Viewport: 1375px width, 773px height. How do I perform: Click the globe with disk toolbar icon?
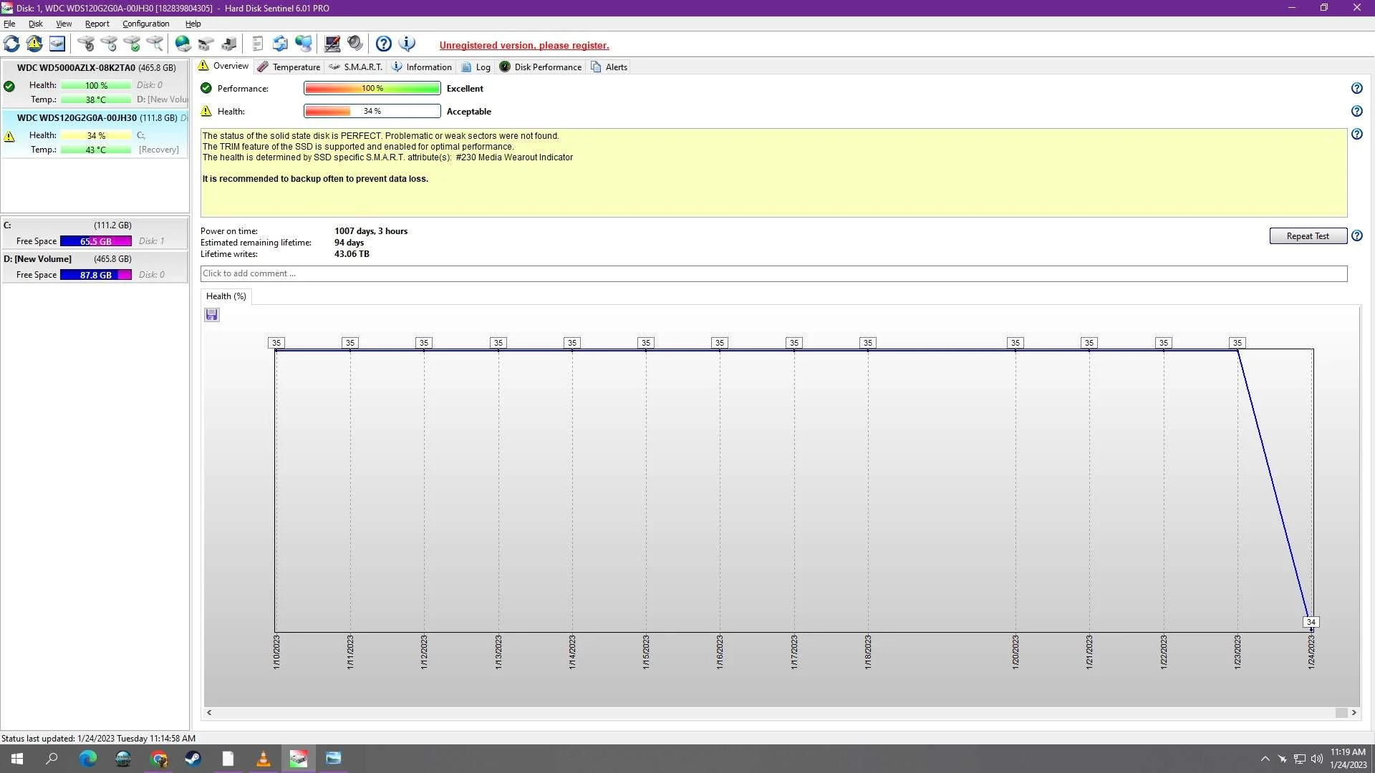pos(183,44)
